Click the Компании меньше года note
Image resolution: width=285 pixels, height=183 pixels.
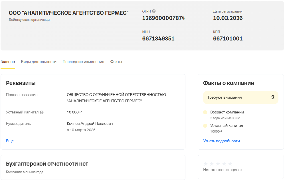25,172
